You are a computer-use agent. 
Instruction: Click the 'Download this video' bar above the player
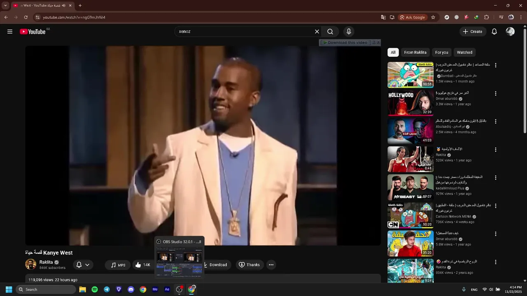345,42
